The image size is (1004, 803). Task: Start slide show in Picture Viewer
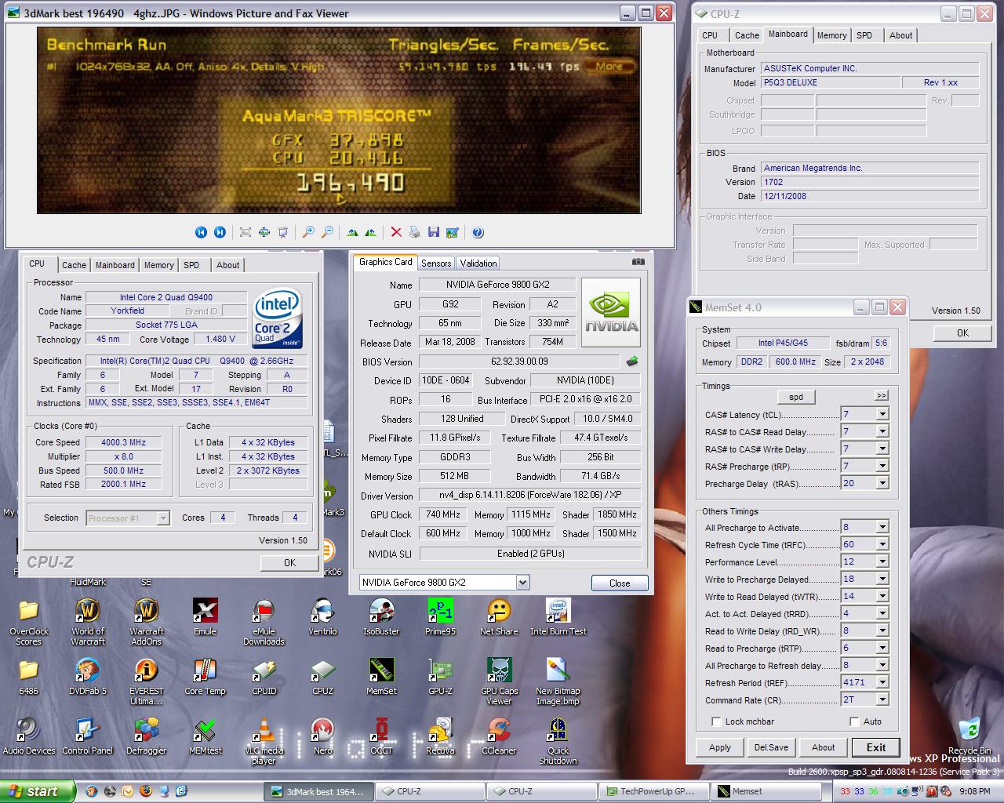[283, 232]
